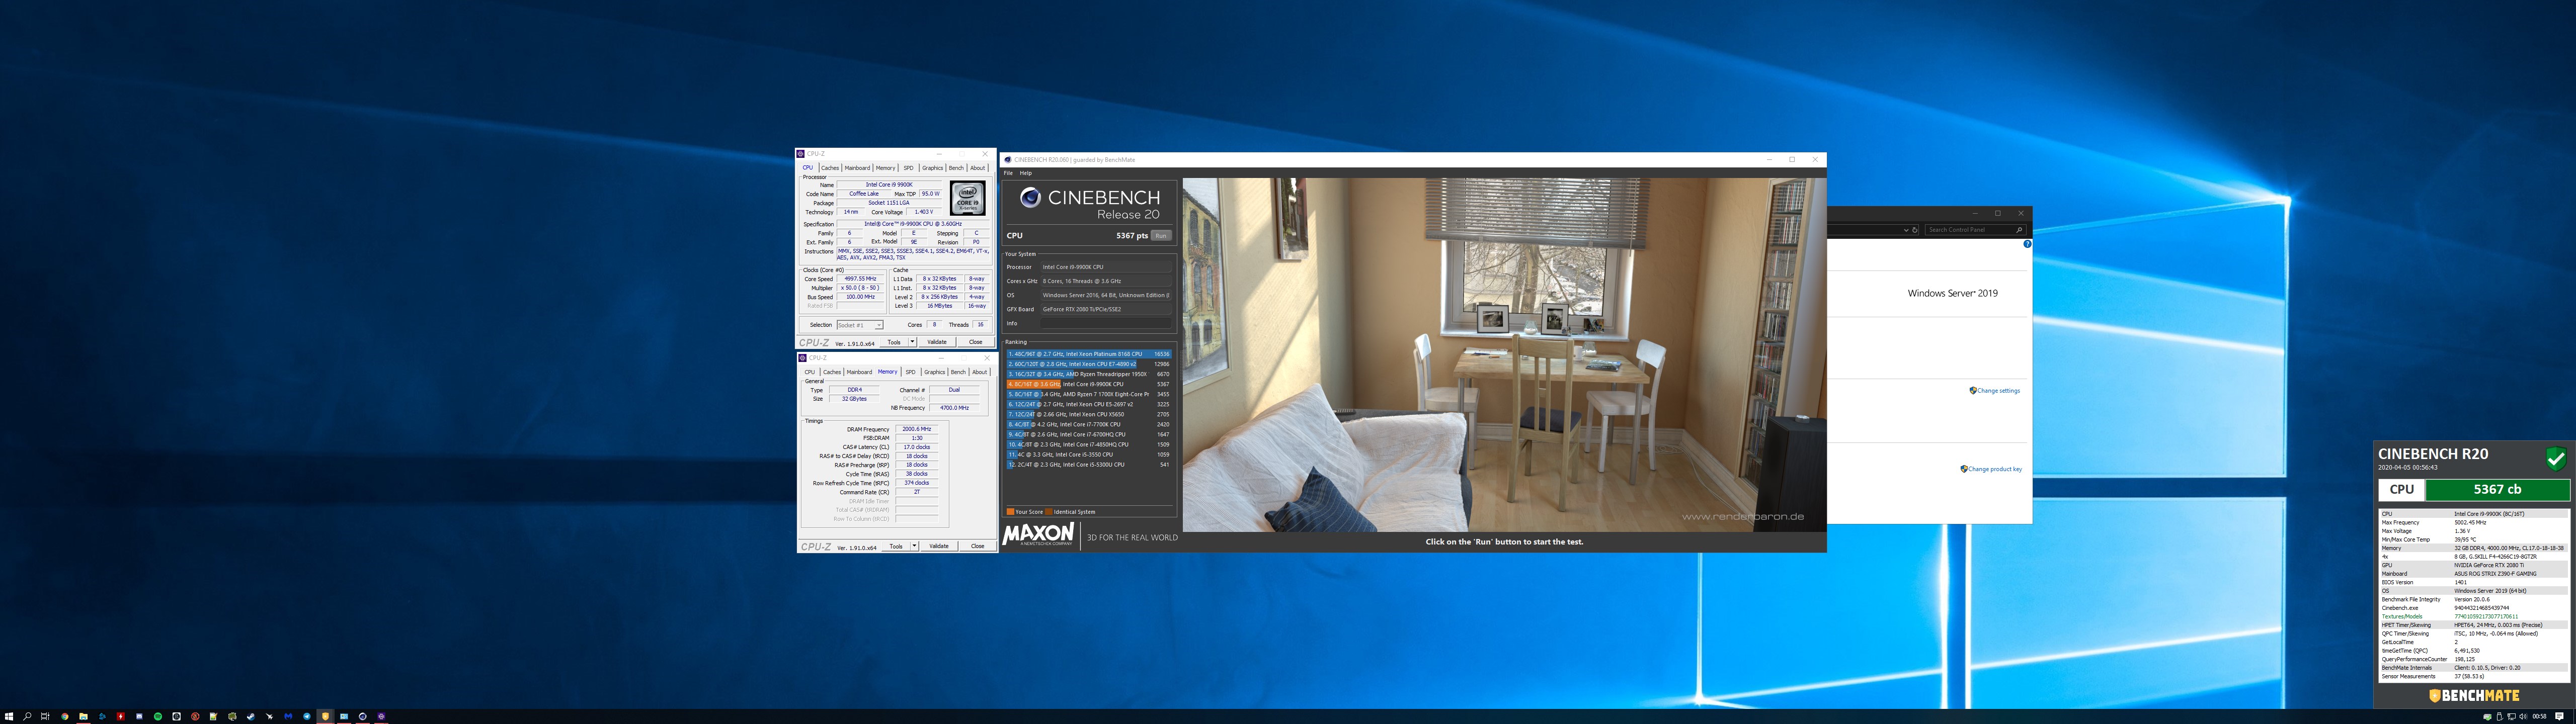This screenshot has height=724, width=2576.
Task: Expand Control Panel address bar dropdown arrow
Action: 1906,230
